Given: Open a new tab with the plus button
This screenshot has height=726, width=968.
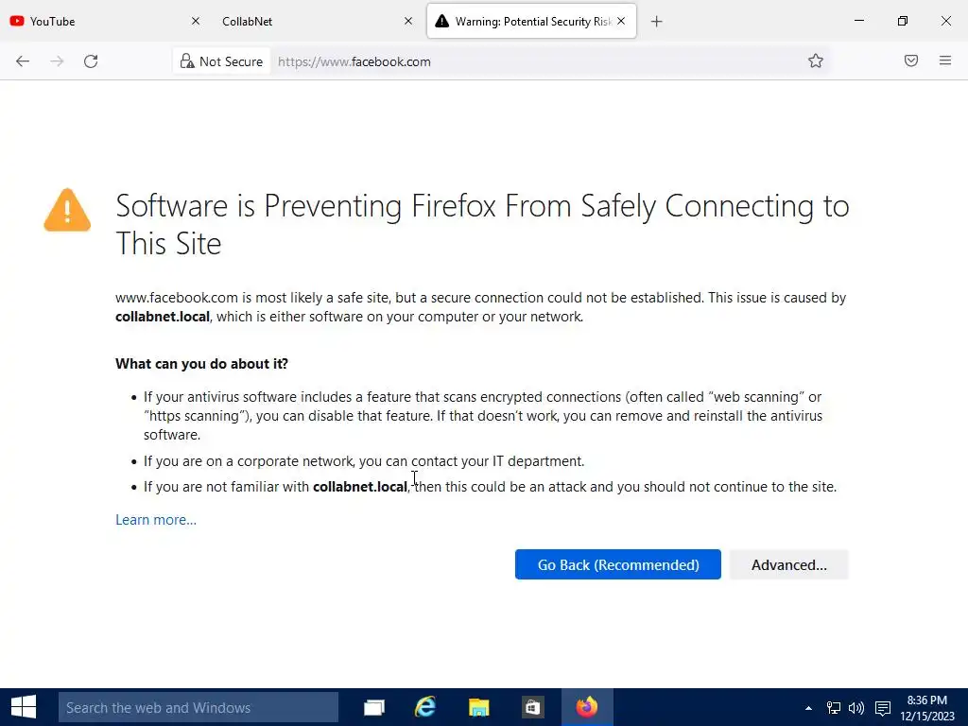Looking at the screenshot, I should click(x=657, y=21).
